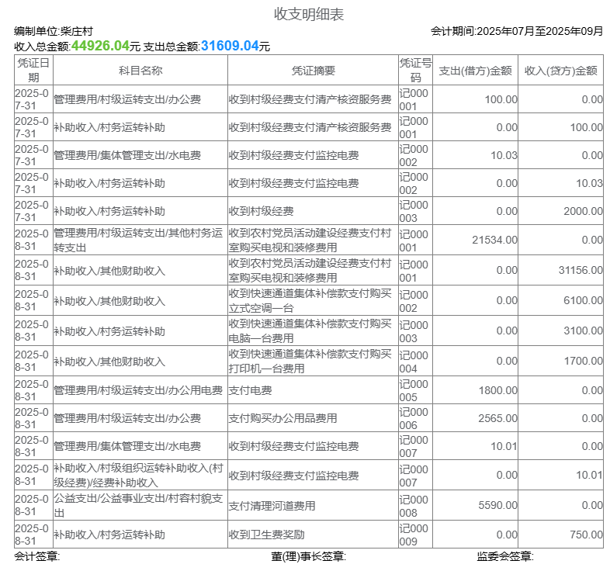Click the income amount 10.01
This screenshot has width=610, height=571.
(589, 476)
